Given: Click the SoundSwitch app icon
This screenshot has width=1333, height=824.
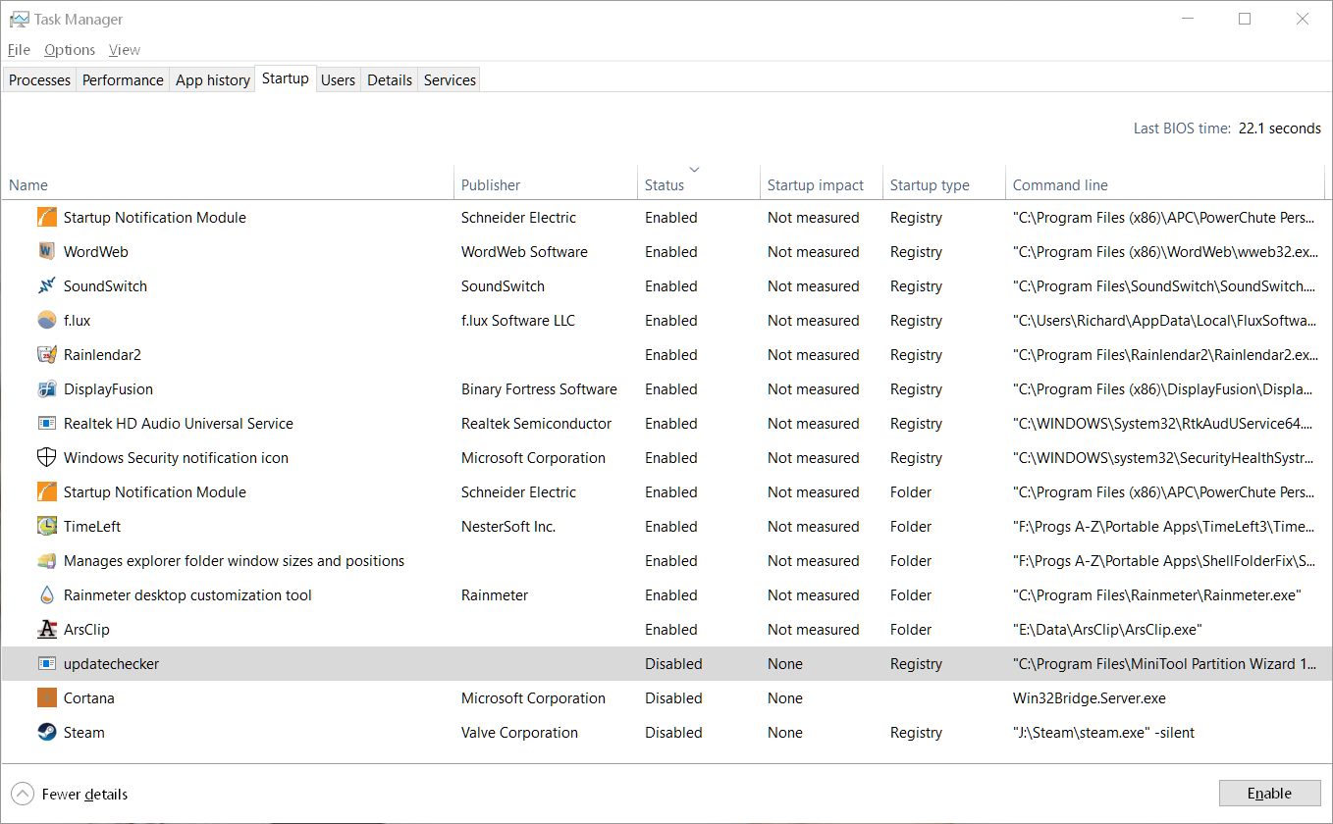Looking at the screenshot, I should tap(47, 286).
